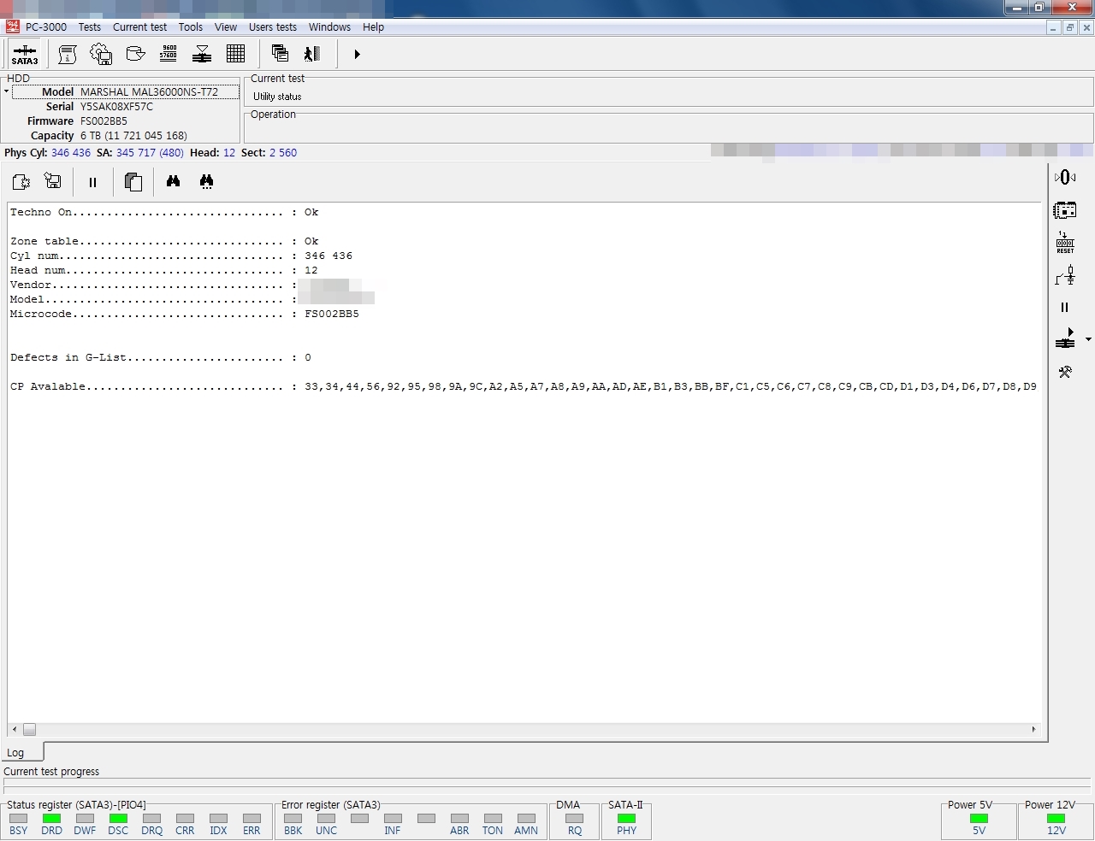The height and width of the screenshot is (841, 1095).
Task: Click the pause icon in right sidebar
Action: tap(1065, 308)
